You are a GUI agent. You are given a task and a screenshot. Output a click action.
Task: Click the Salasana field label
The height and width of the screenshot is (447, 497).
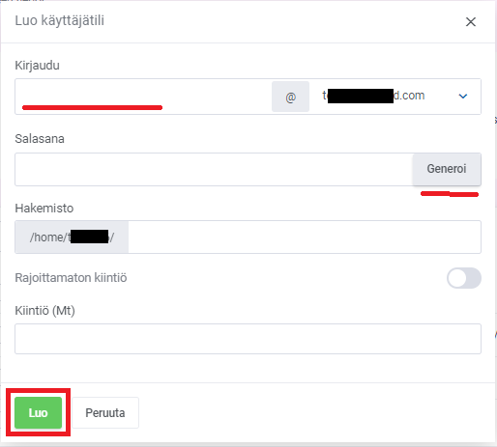[x=40, y=139]
